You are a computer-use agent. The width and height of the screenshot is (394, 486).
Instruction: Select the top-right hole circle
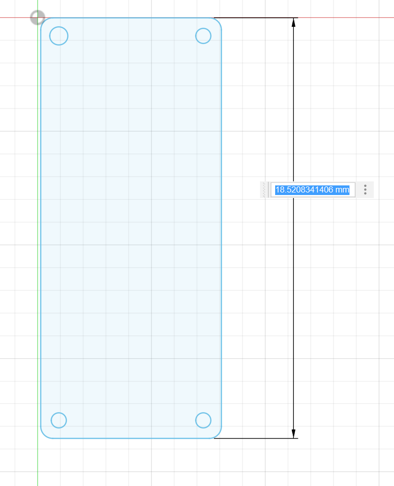tap(203, 29)
